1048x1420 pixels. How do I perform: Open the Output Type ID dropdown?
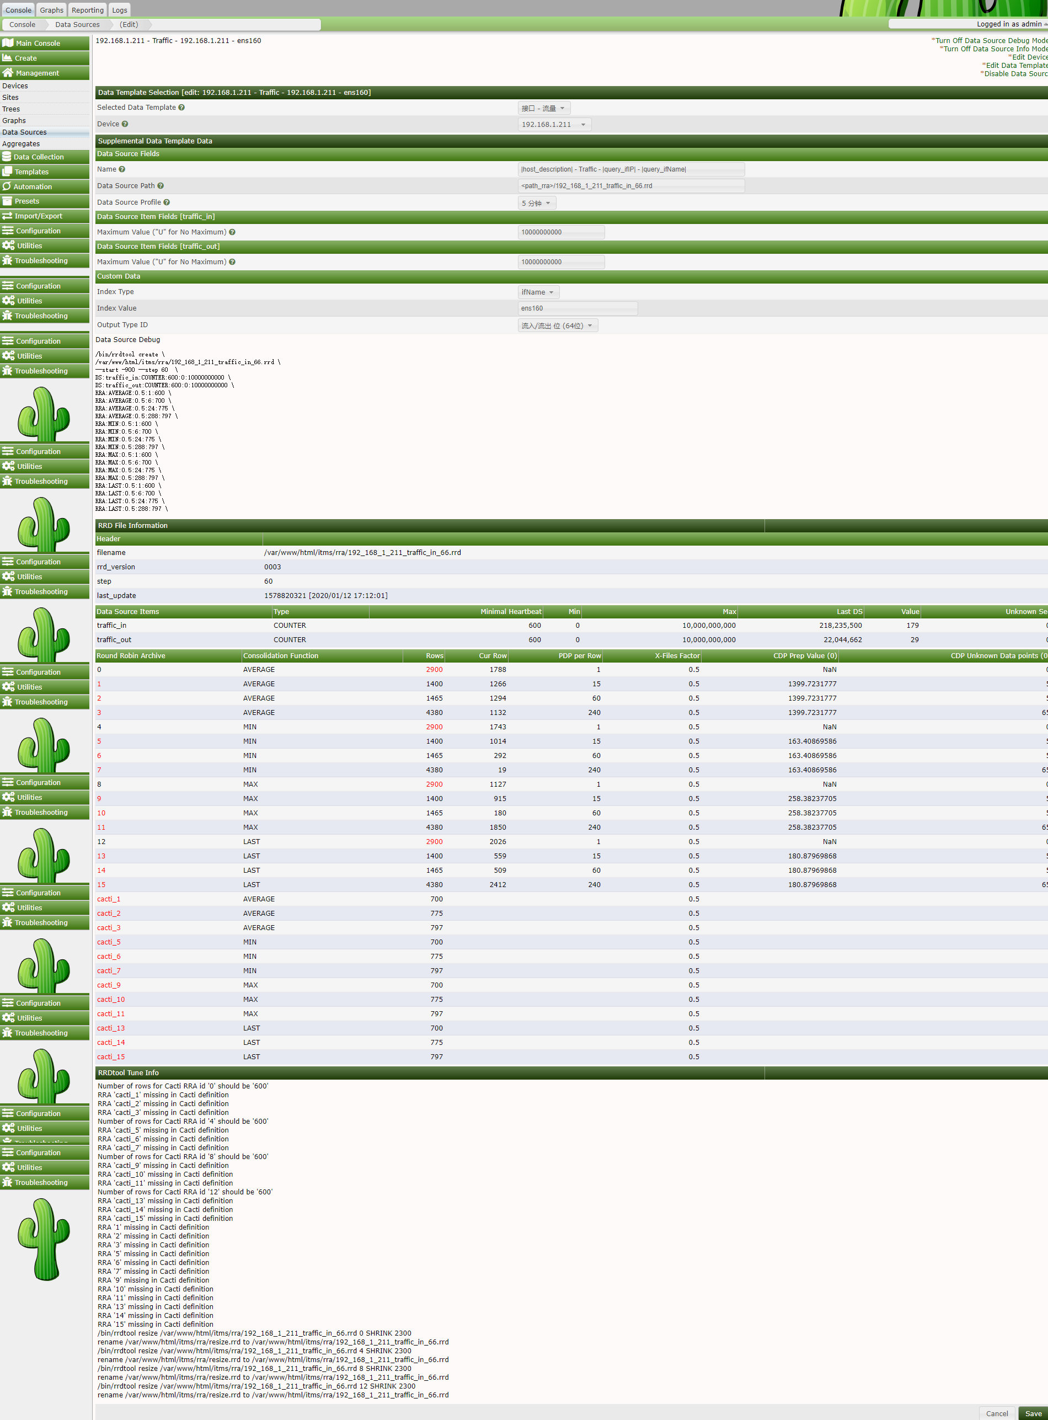tap(558, 325)
